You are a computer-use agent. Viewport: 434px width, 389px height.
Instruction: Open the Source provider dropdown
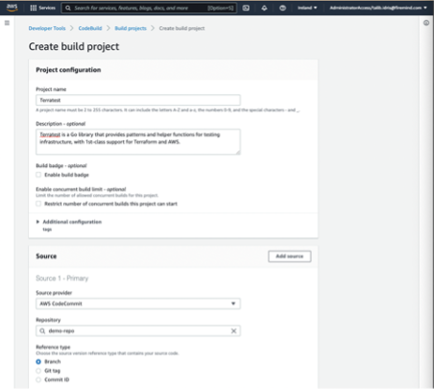(x=138, y=304)
